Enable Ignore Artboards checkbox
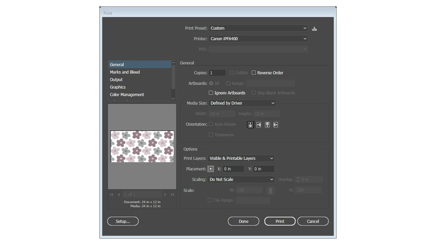 tap(211, 93)
